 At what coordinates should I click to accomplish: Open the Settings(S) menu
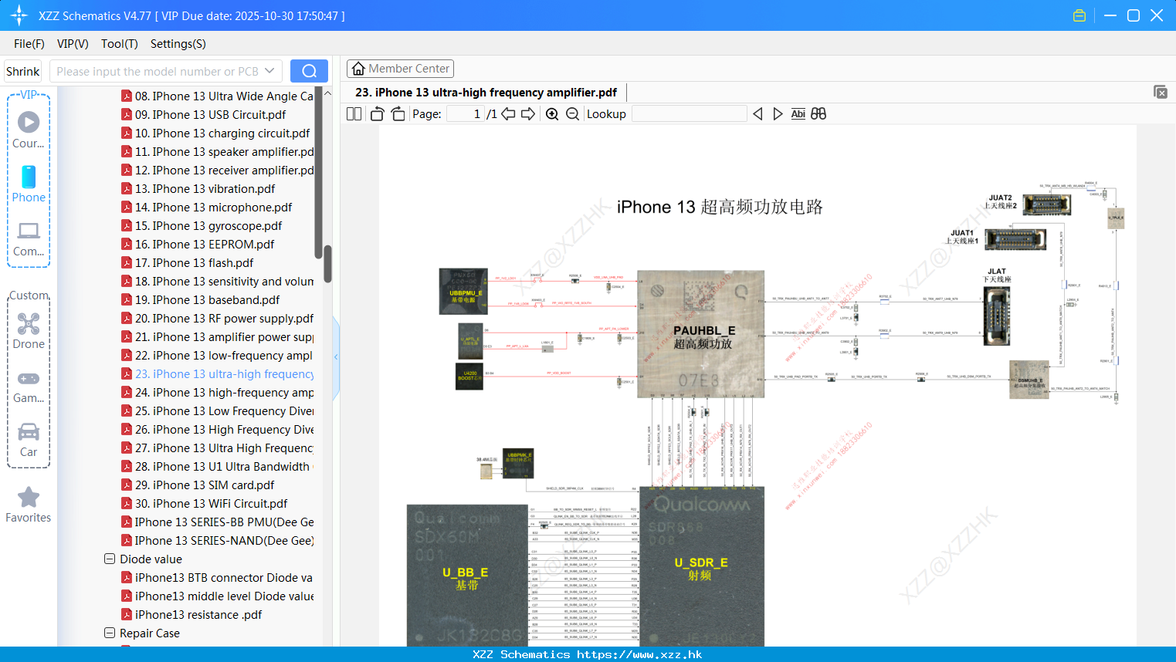178,44
